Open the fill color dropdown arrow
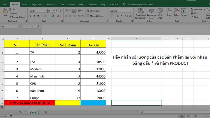210x118 pixels. click(55, 16)
